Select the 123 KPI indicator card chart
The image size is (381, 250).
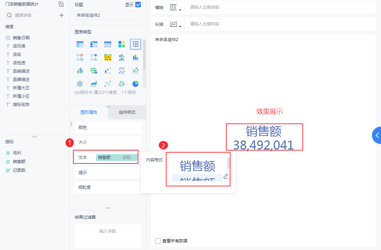tap(136, 44)
